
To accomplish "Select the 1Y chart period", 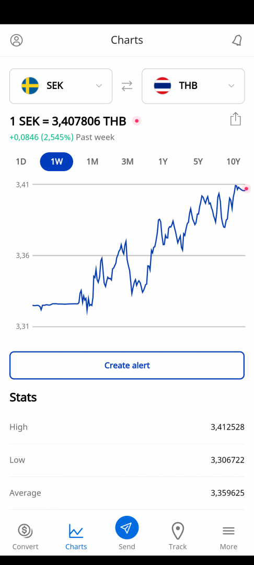I will (x=163, y=162).
